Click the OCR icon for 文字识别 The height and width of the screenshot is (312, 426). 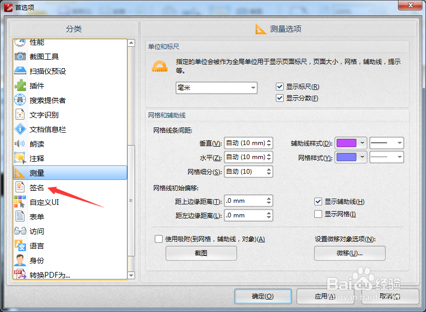(x=20, y=114)
